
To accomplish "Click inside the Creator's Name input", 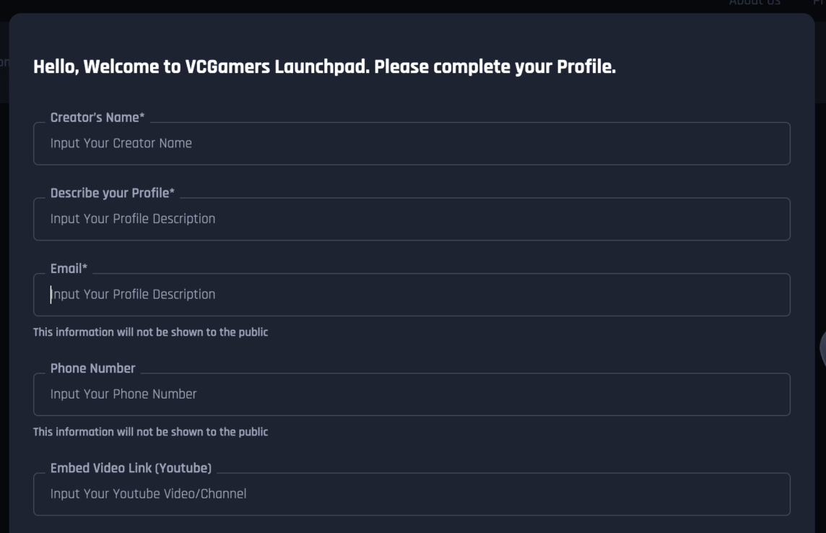I will coord(412,142).
